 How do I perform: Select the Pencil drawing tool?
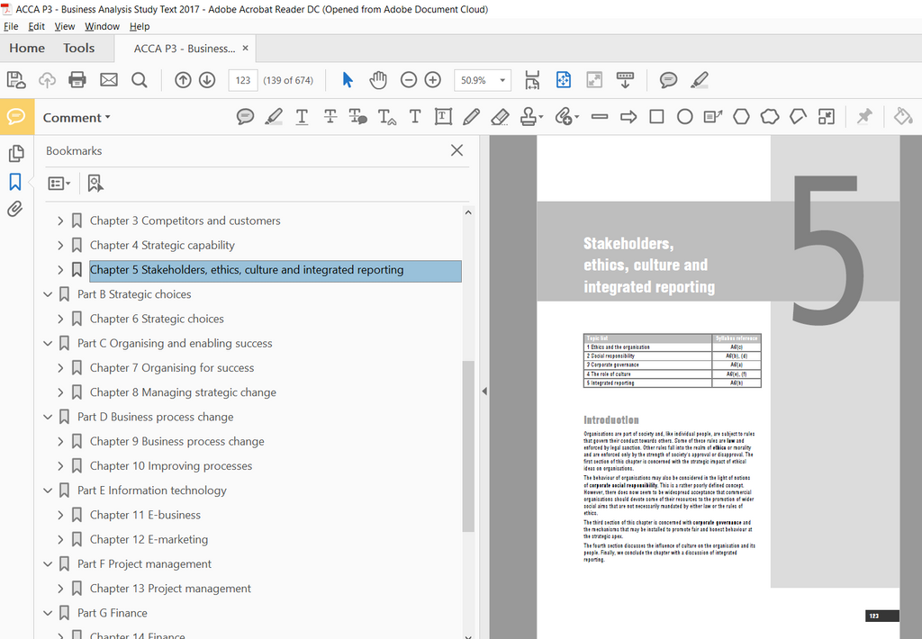471,117
